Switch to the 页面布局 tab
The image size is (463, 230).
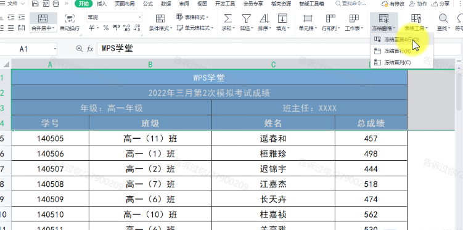click(124, 4)
